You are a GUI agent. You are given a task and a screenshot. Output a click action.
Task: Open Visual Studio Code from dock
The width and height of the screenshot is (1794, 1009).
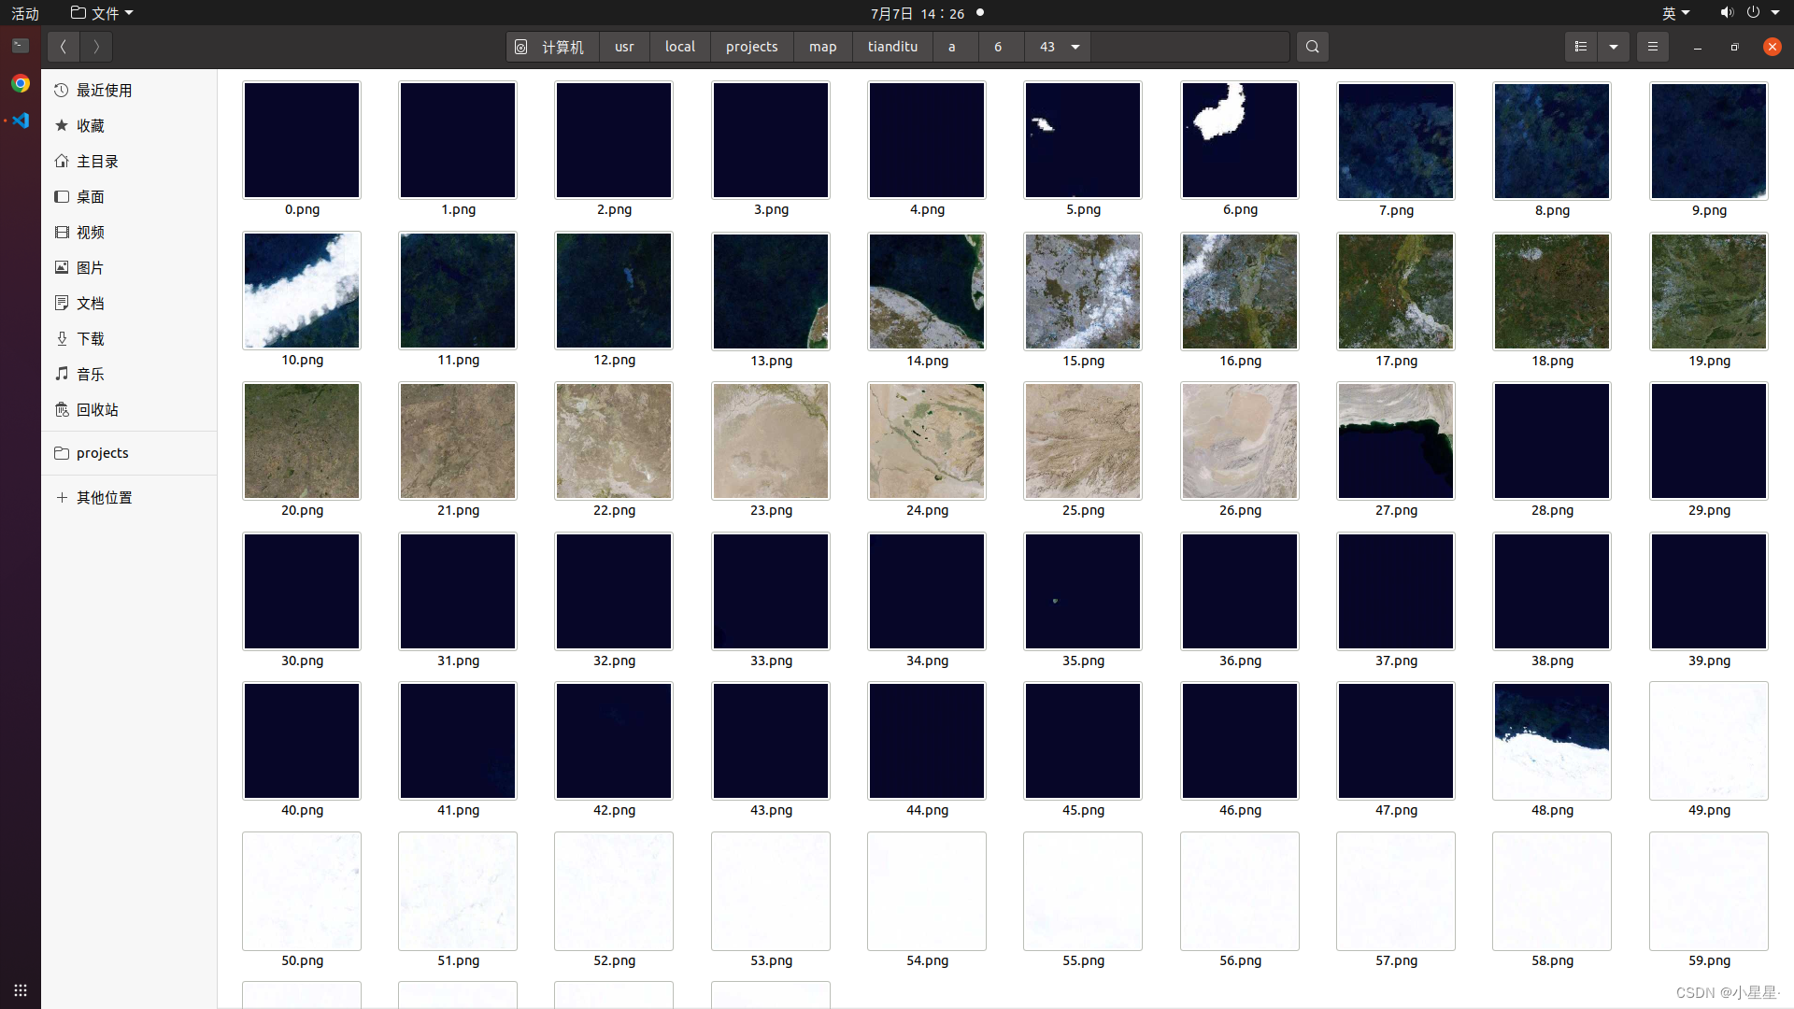click(x=21, y=121)
